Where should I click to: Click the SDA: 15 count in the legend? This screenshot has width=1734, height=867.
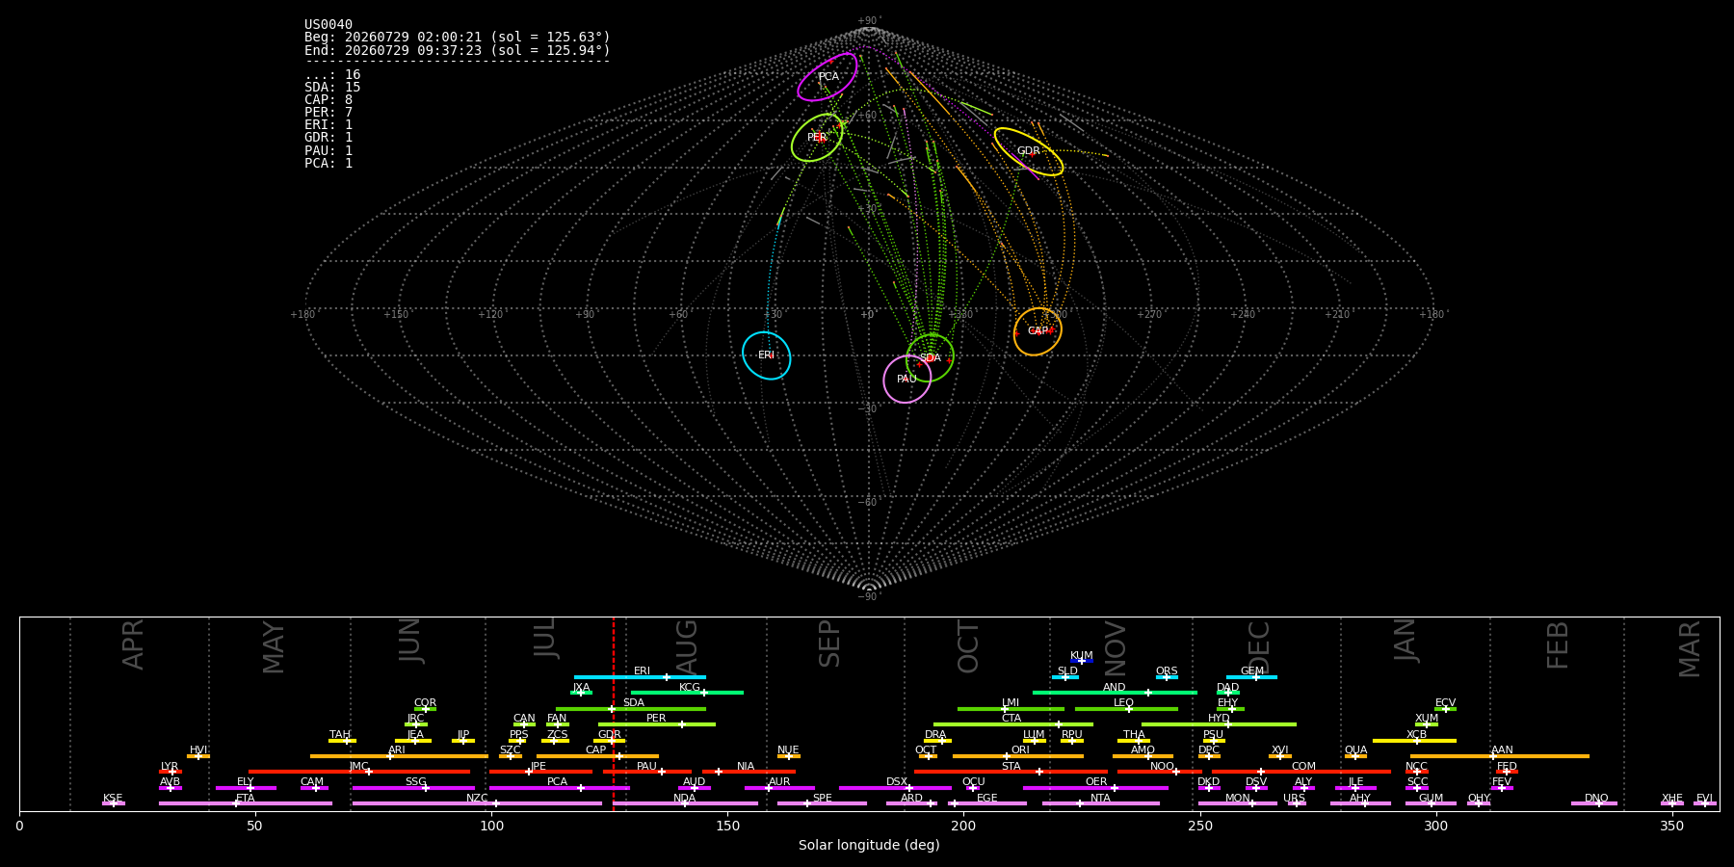pyautogui.click(x=332, y=88)
